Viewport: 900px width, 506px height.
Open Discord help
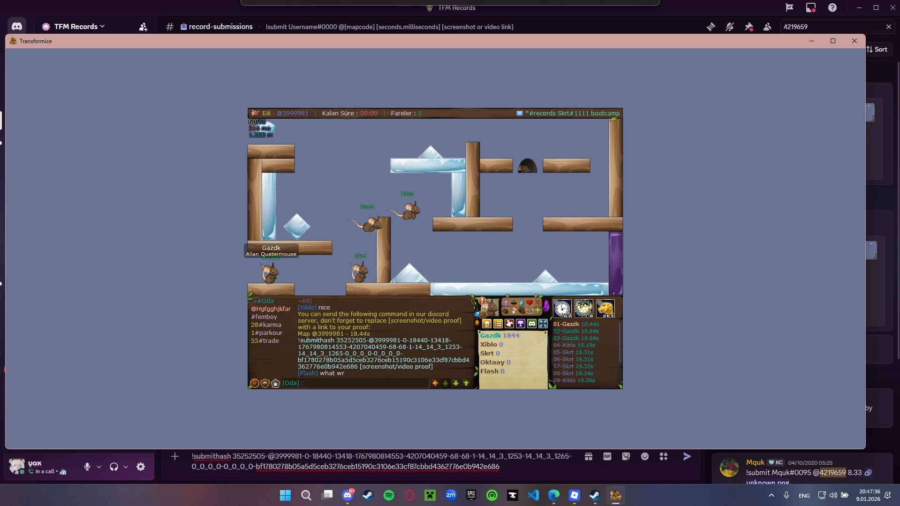pos(832,8)
